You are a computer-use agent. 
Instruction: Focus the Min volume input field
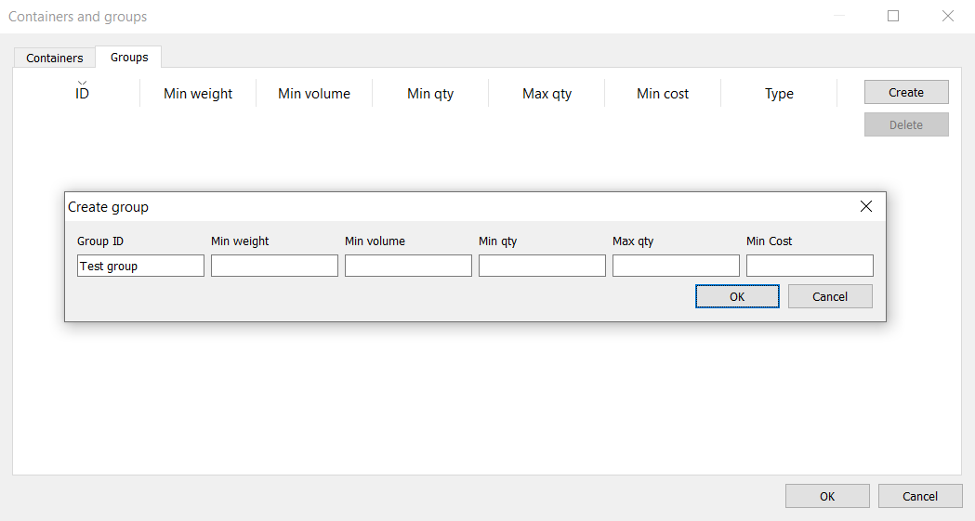click(x=408, y=266)
